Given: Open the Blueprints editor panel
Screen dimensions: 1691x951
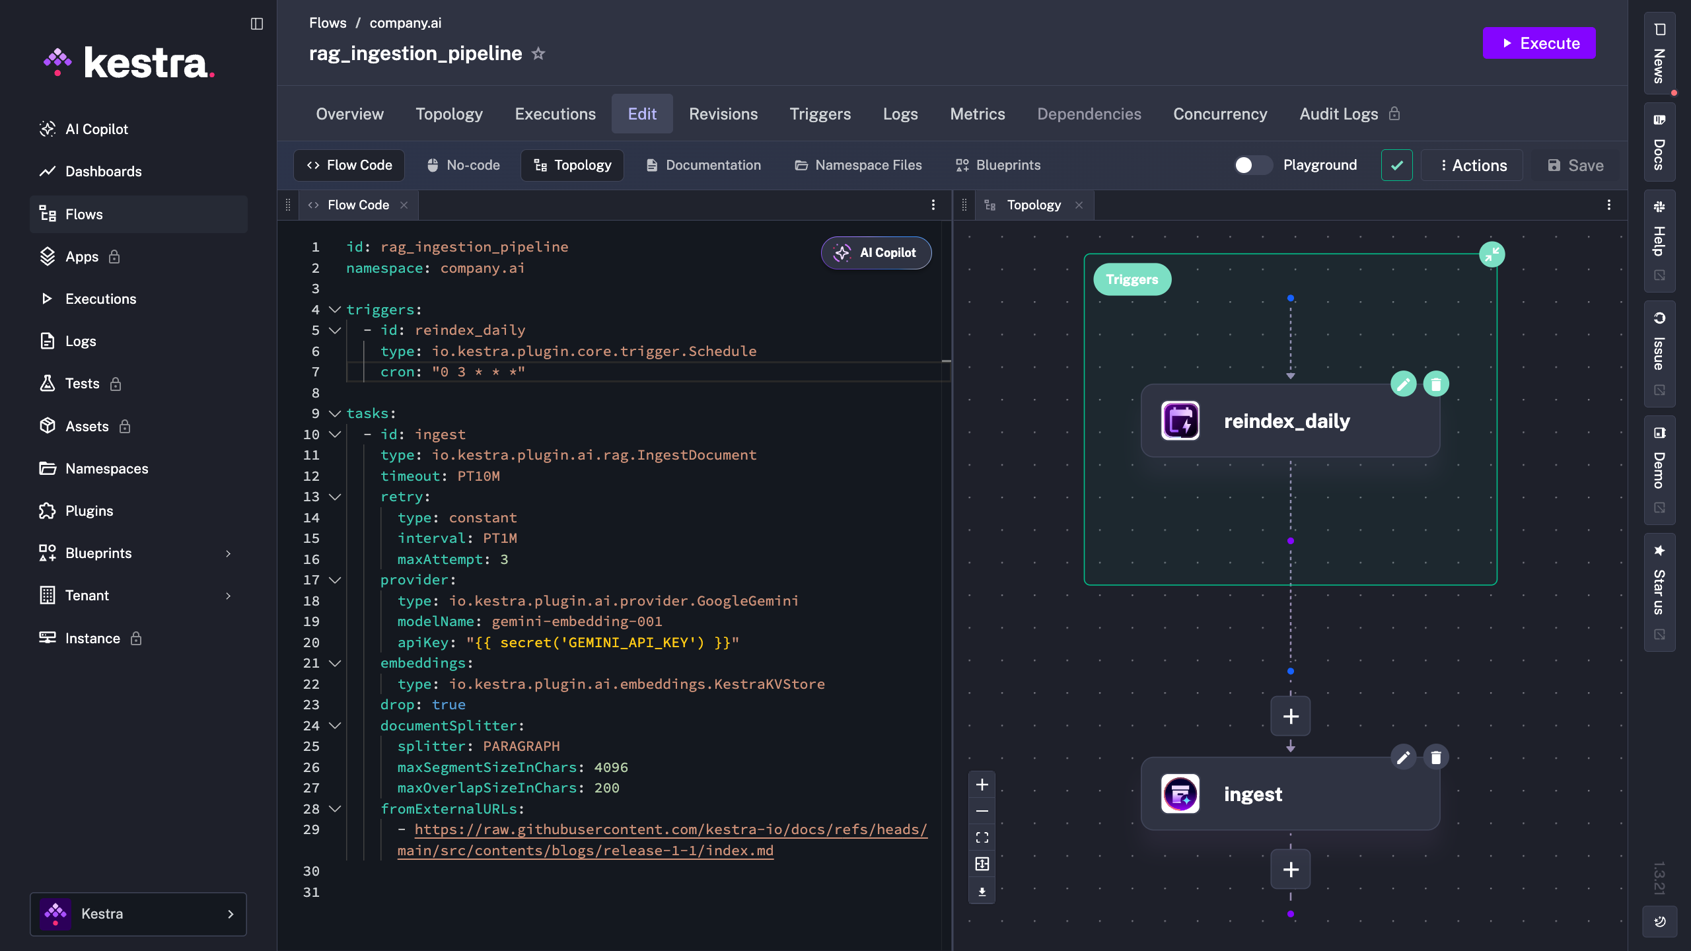Looking at the screenshot, I should [x=998, y=165].
